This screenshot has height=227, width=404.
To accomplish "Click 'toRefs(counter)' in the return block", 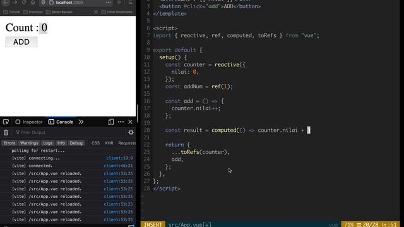I will click(x=205, y=152).
